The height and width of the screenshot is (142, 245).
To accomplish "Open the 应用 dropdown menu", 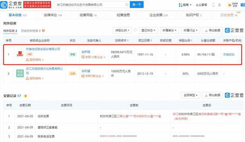I will pos(185,5).
